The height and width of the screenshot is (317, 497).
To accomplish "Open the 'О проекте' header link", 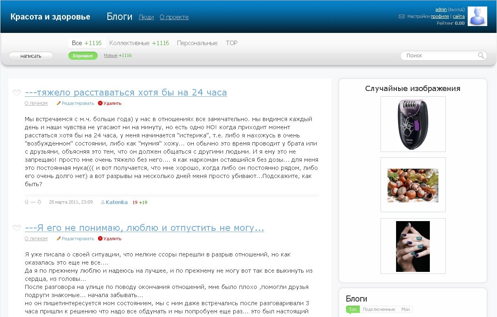I will coord(174,17).
